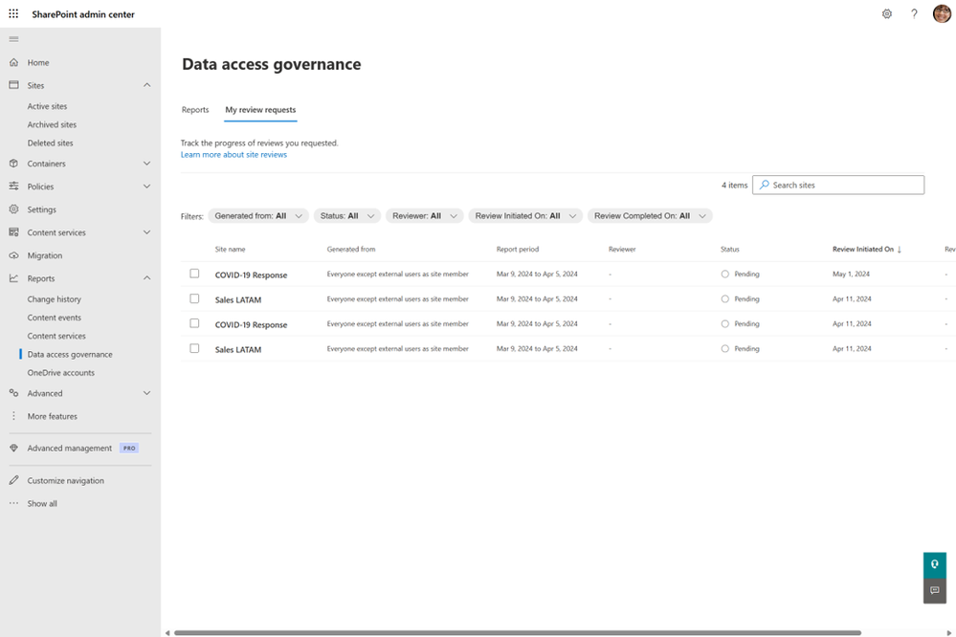Open the app launcher waffle icon
Image resolution: width=956 pixels, height=637 pixels.
(13, 13)
